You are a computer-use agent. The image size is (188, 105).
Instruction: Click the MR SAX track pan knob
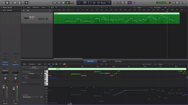tap(50, 18)
